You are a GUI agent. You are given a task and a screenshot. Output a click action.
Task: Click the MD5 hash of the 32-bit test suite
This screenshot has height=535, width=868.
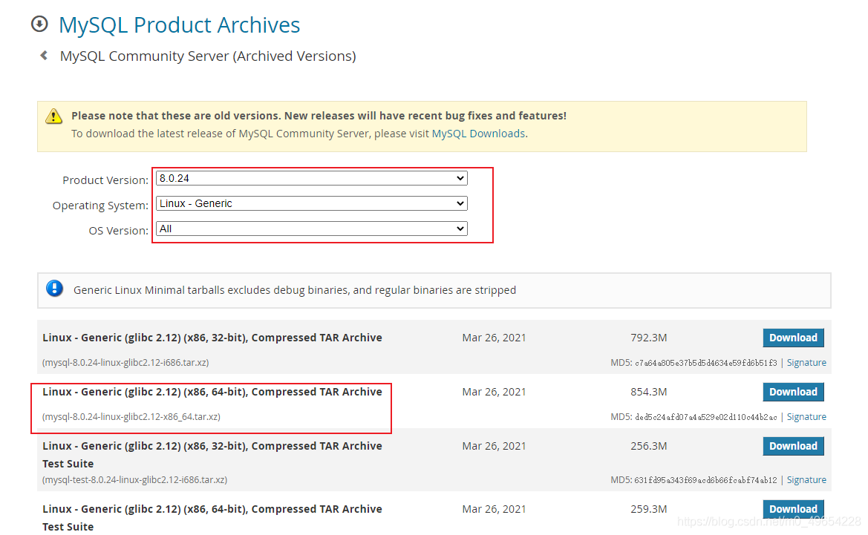coord(706,480)
